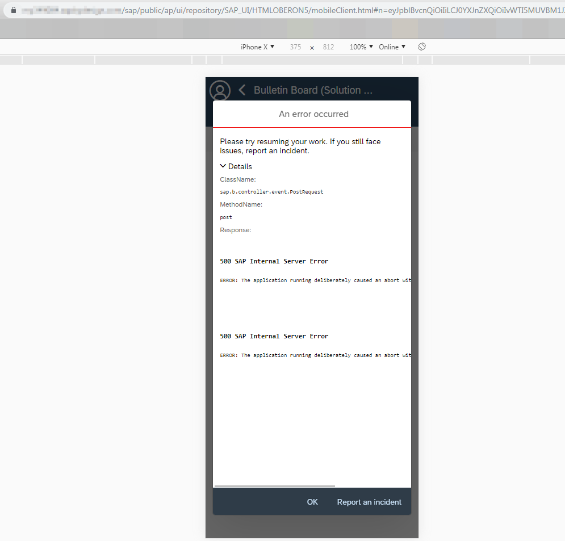
Task: Click the OK button
Action: [312, 502]
